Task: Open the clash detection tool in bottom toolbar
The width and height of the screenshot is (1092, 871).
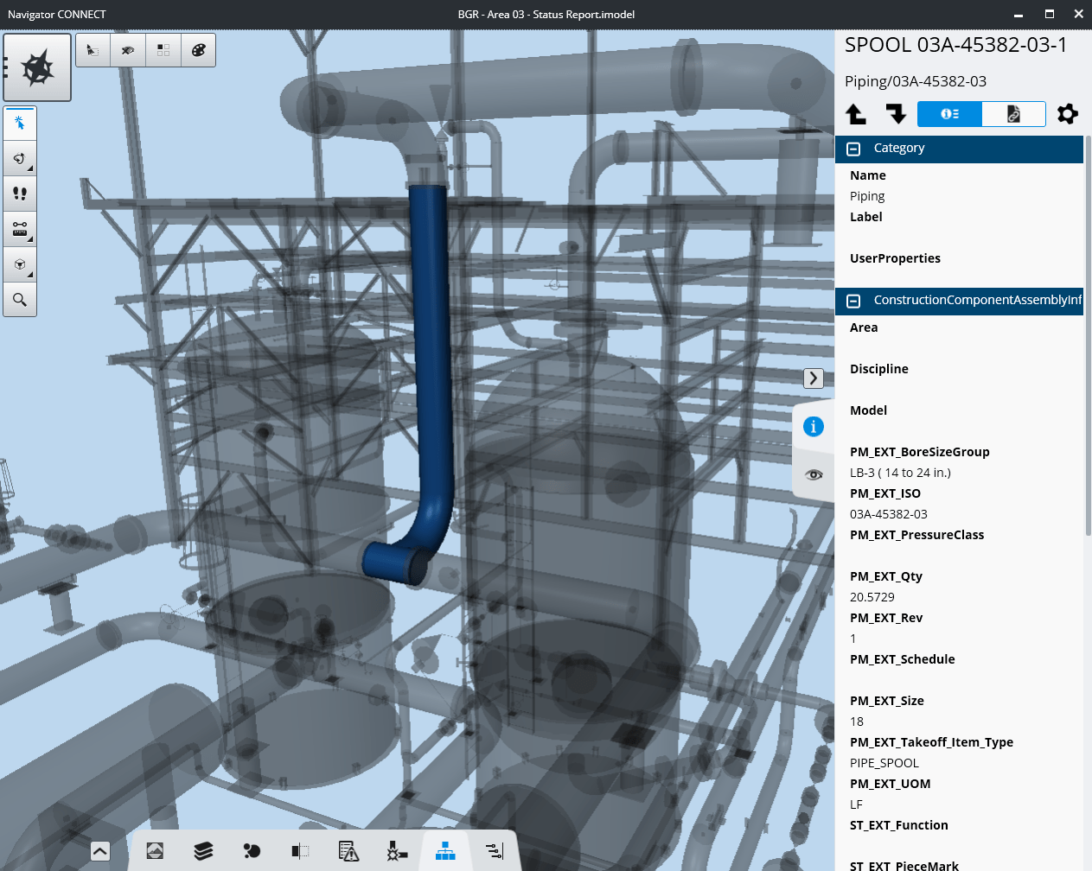Action: [x=397, y=851]
